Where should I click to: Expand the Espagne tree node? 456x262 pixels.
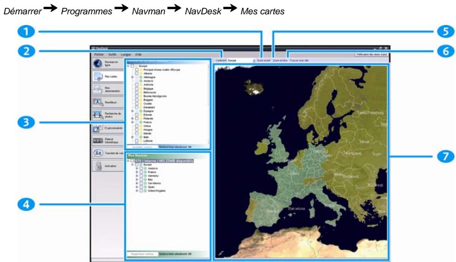tap(132, 111)
